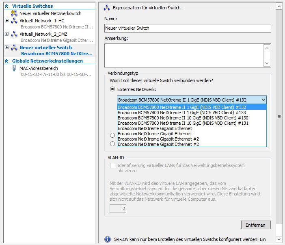Screen dimensions: 285x245
Task: Collapse the Globale Netzwerkeinstellungen section chevron
Action: (6, 61)
